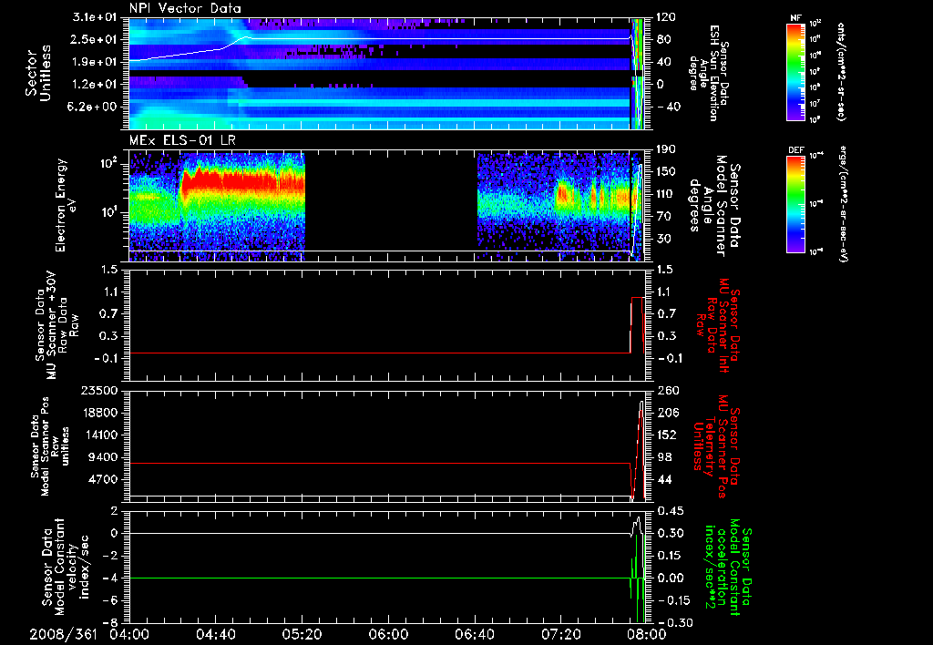Pick the 07:20 time axis label
Image resolution: width=933 pixels, height=645 pixels.
560,633
